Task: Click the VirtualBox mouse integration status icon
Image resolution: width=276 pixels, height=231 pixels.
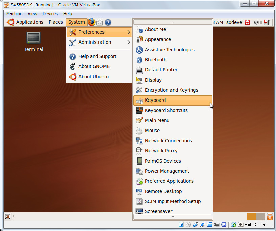Action: click(234, 224)
